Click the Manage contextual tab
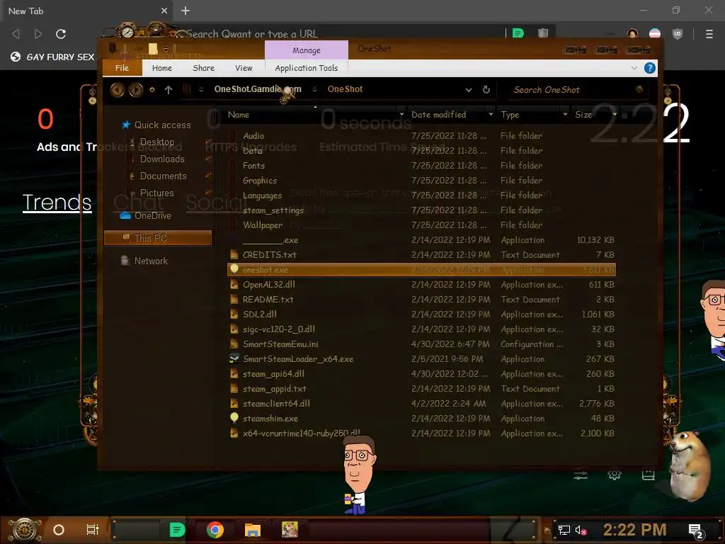The image size is (725, 544). 306,50
